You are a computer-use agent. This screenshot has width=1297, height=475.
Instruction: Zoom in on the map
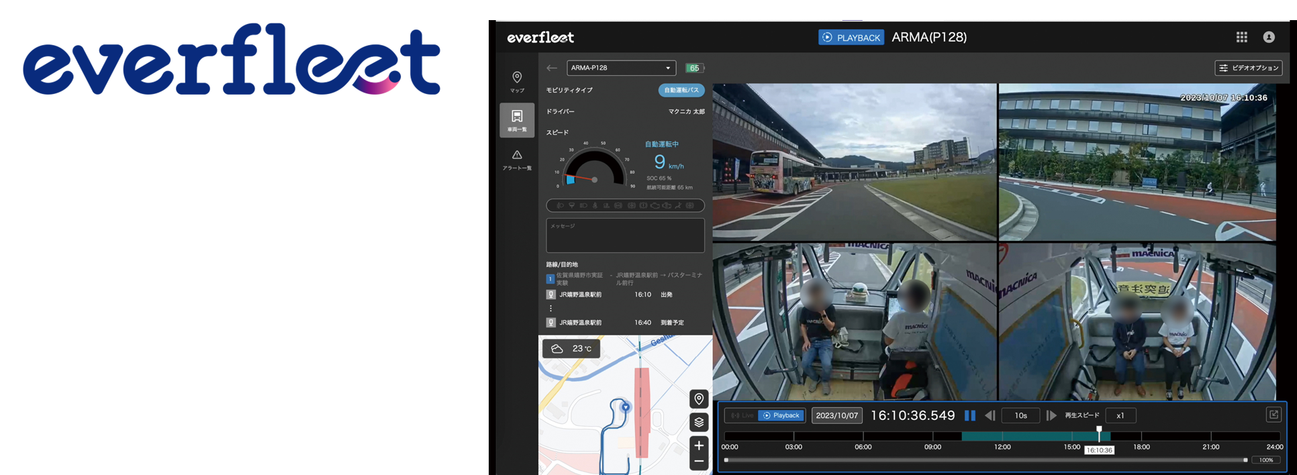[x=699, y=445]
